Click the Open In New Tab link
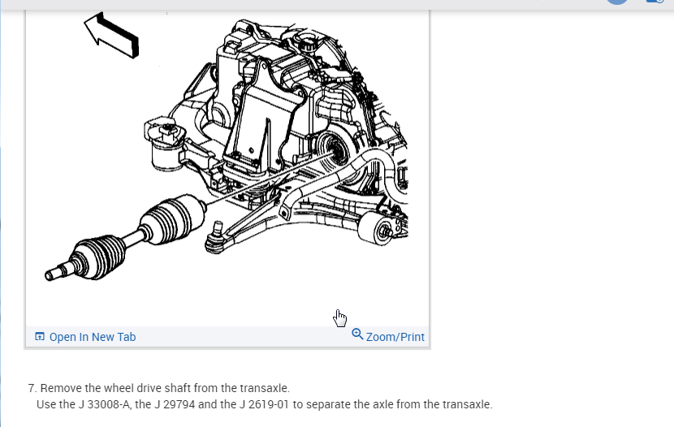674x427 pixels. (x=93, y=337)
